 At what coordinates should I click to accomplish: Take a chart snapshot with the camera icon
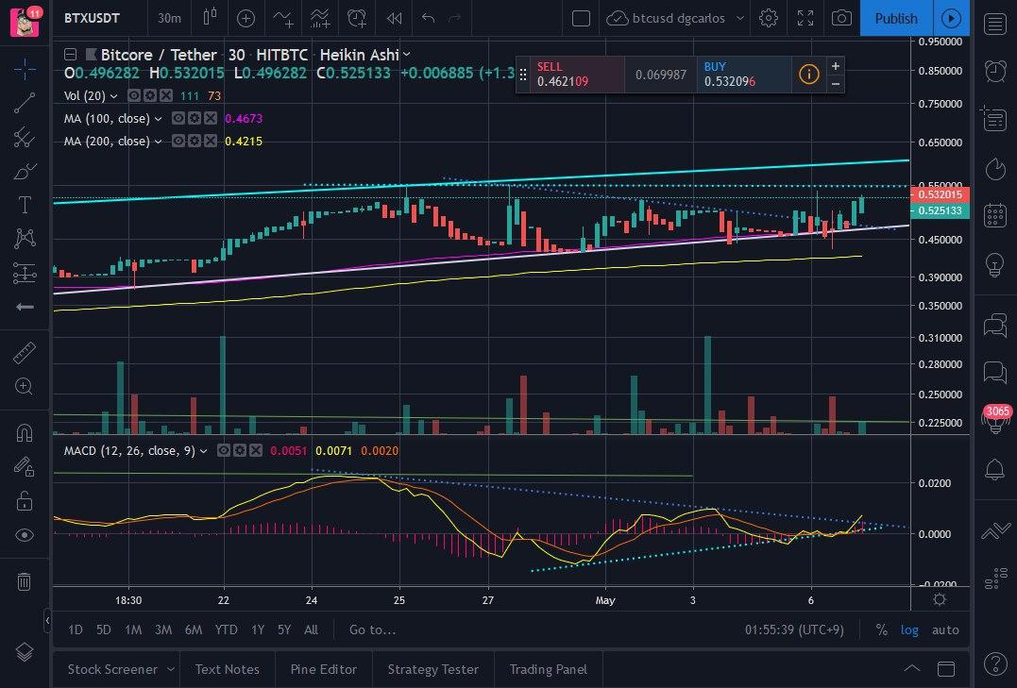tap(841, 18)
